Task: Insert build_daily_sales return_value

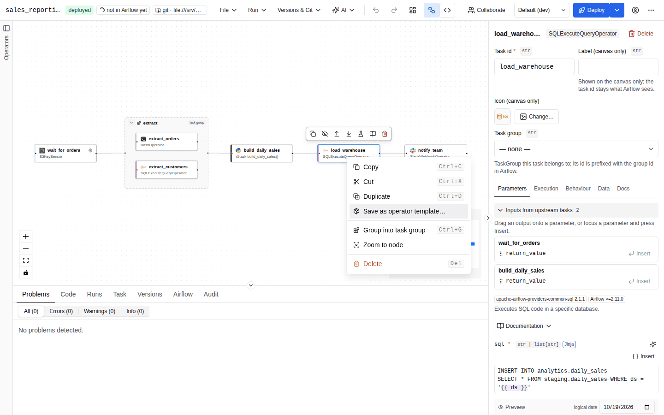Action: pos(639,281)
